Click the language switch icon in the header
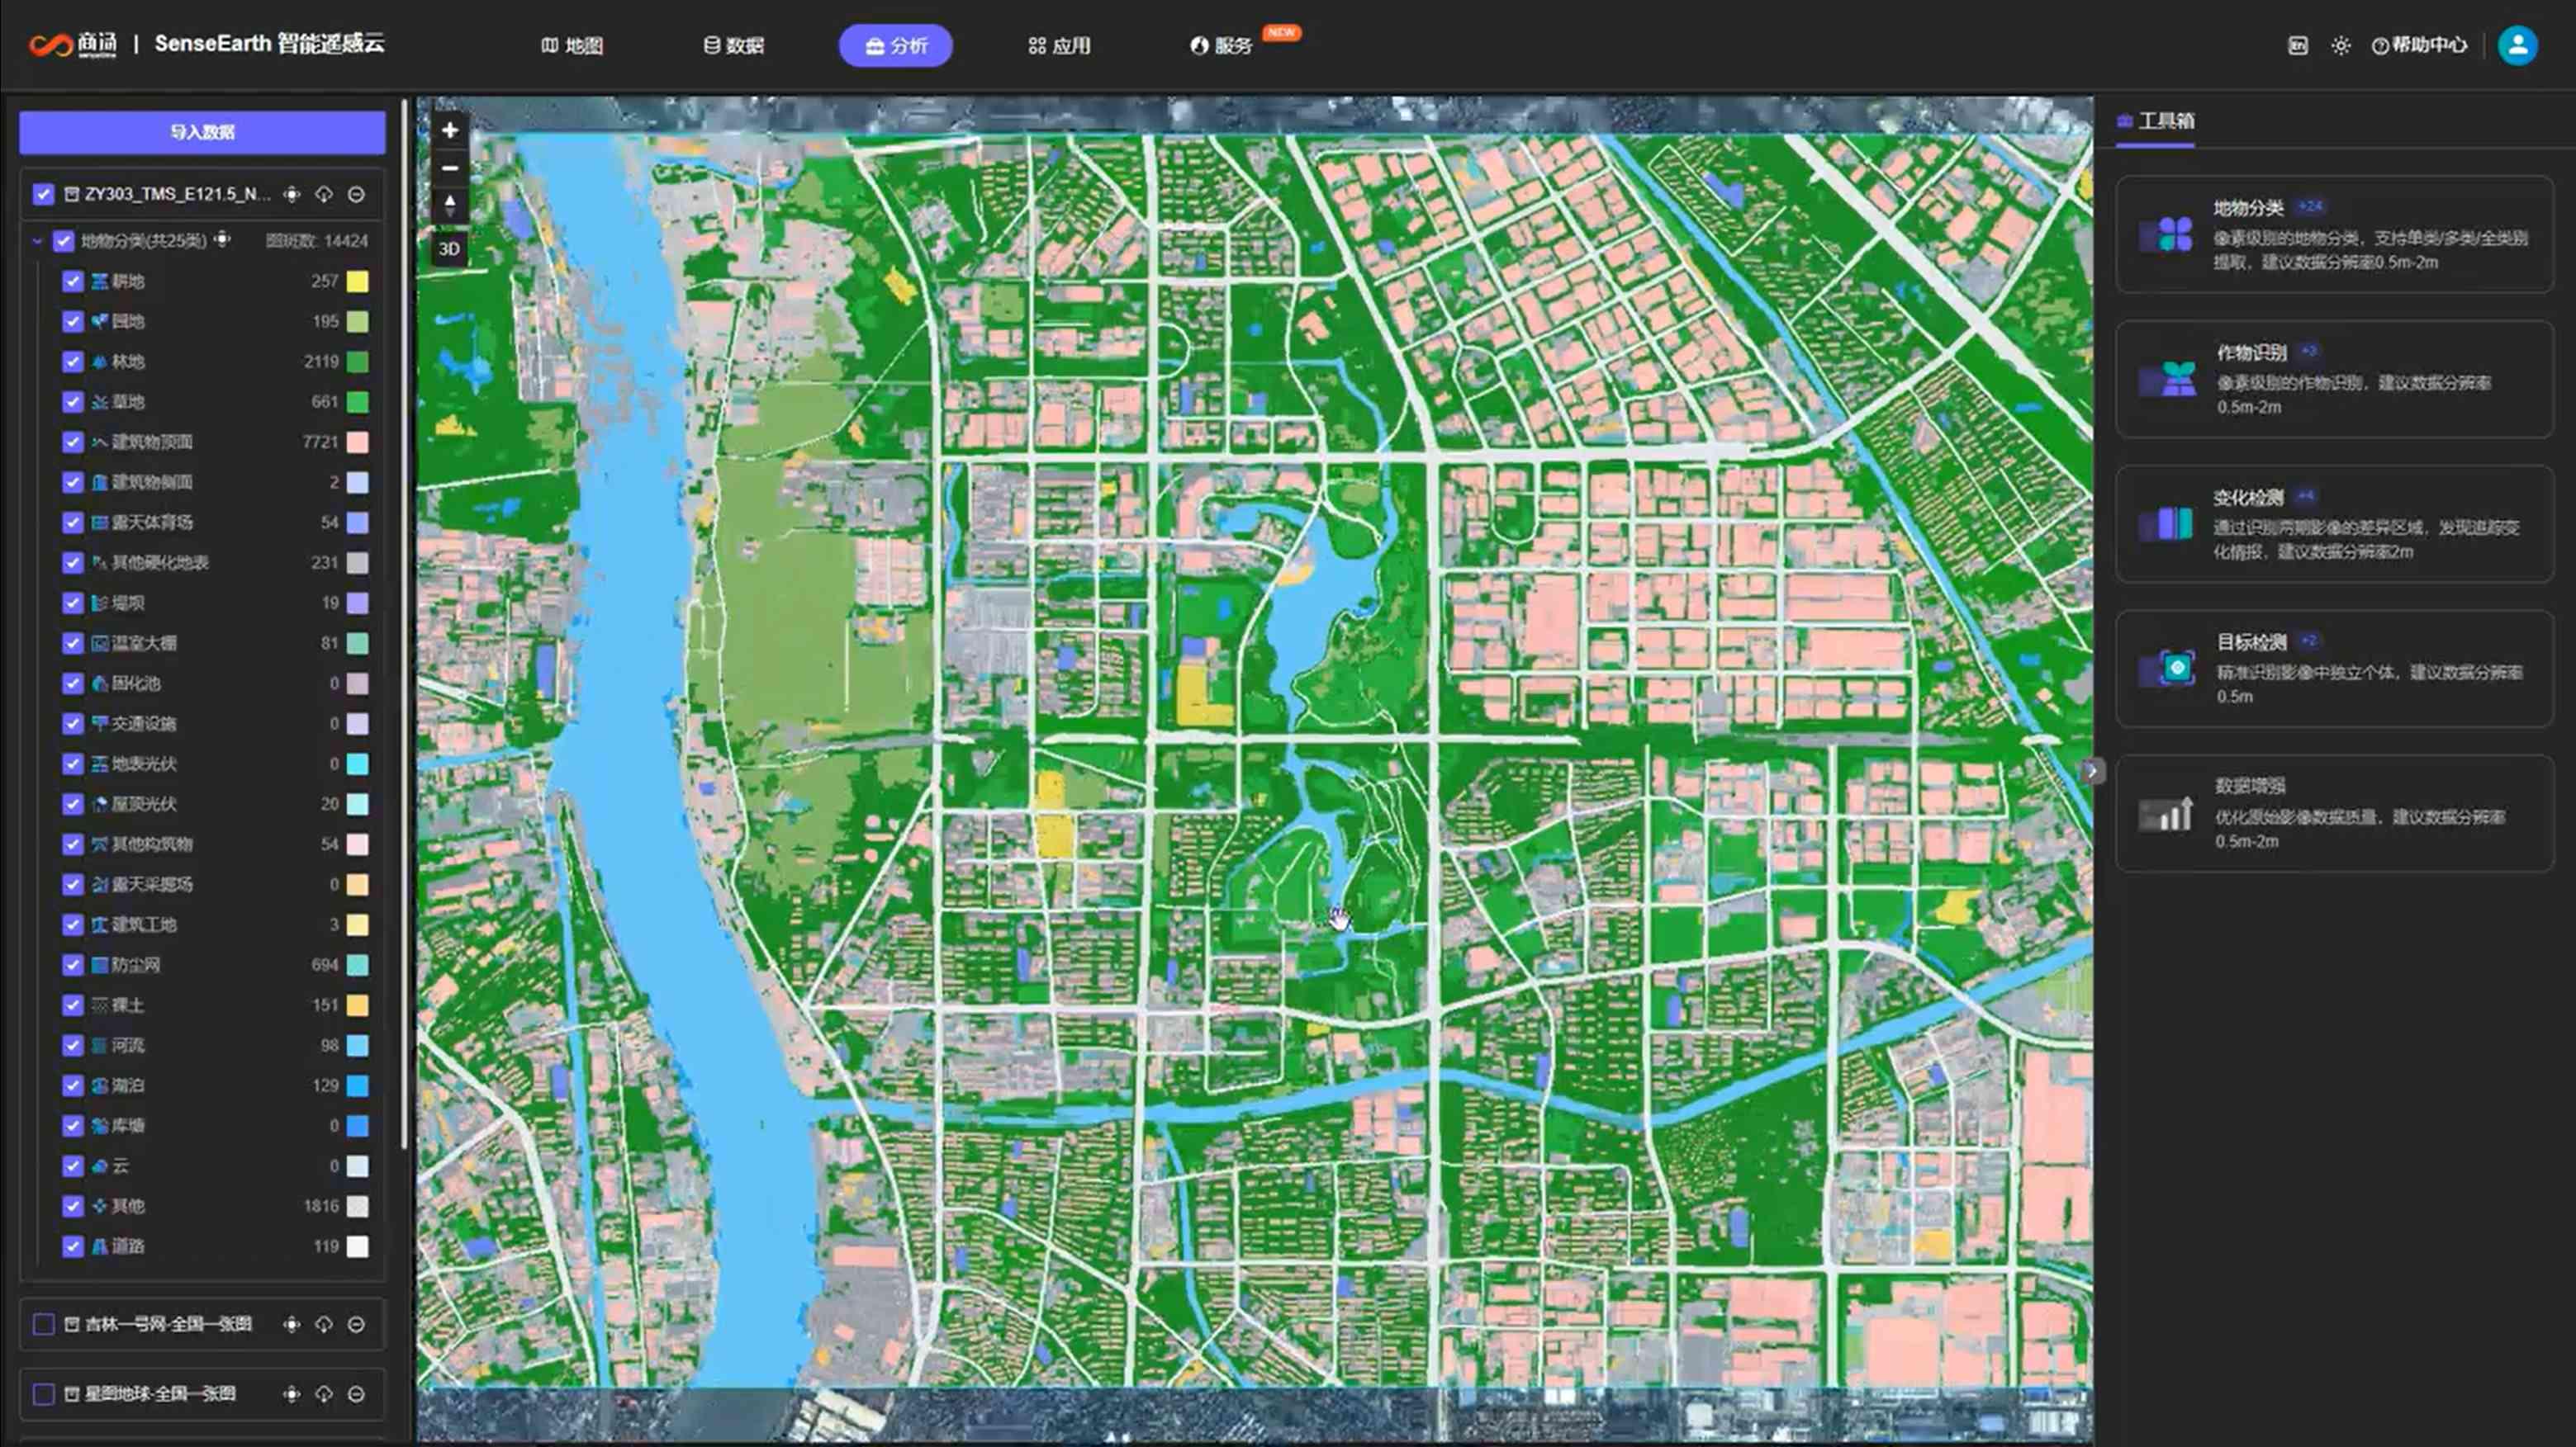This screenshot has height=1447, width=2576. tap(2298, 45)
